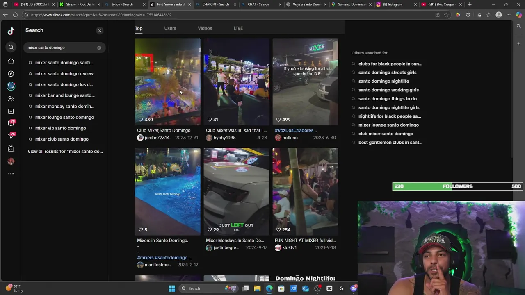The width and height of the screenshot is (525, 295).
Task: Open user jordan72314 profile
Action: 157,138
